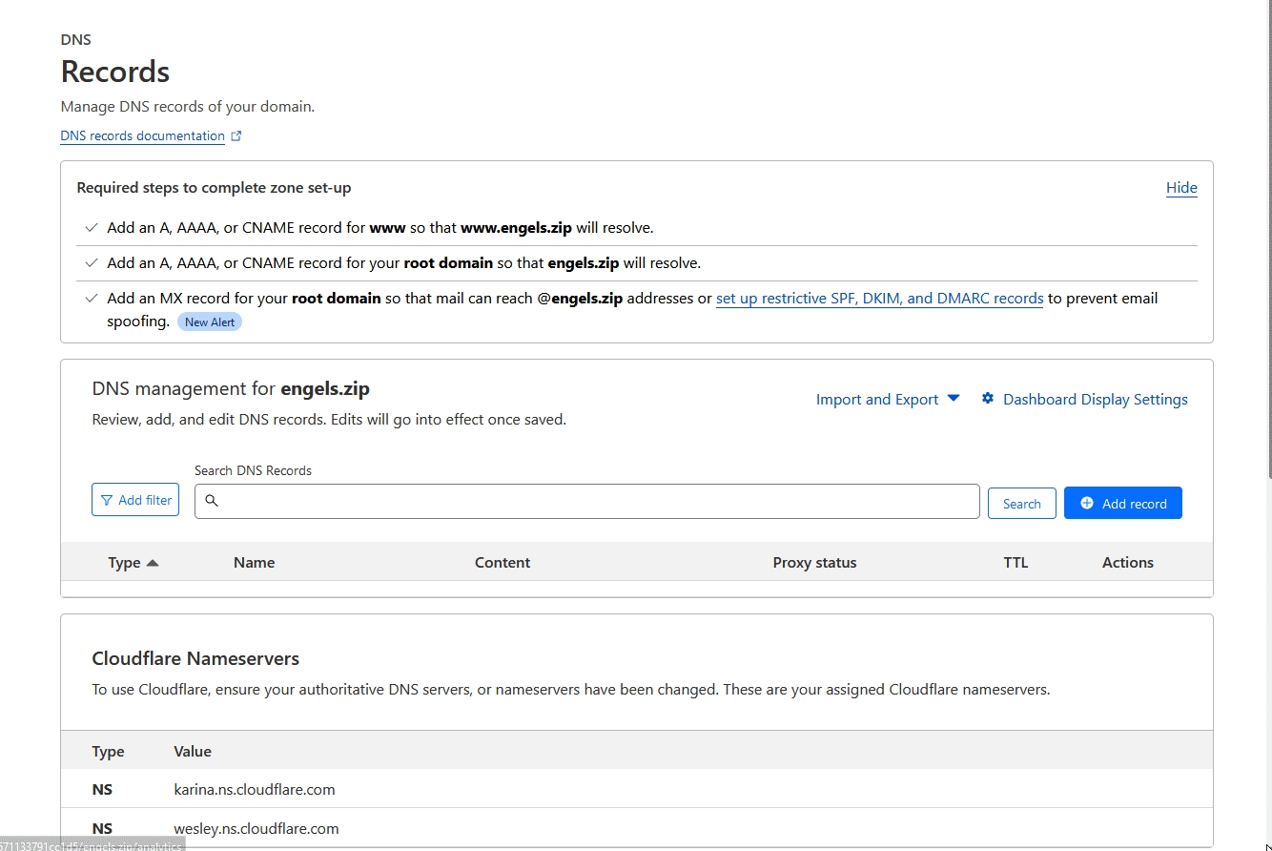Open the restrictive SPF, DKIM, DMARC link
Screen dimensions: 1272x851
point(879,299)
